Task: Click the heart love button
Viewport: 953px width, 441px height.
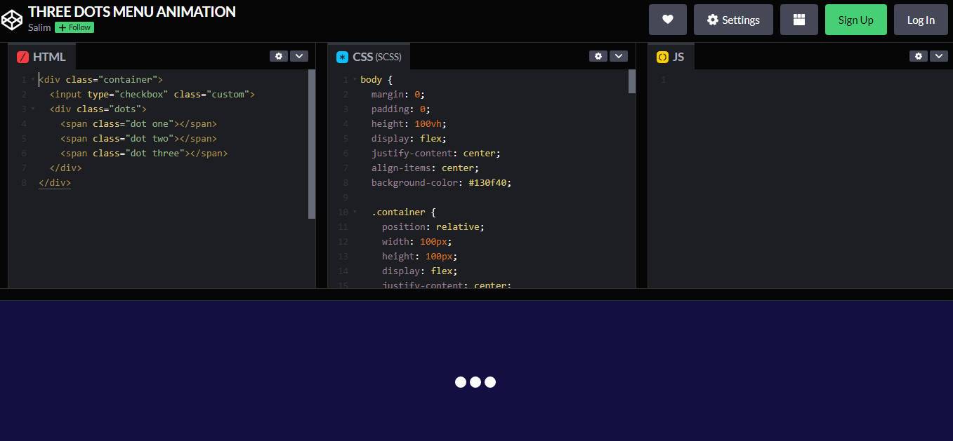Action: (667, 20)
